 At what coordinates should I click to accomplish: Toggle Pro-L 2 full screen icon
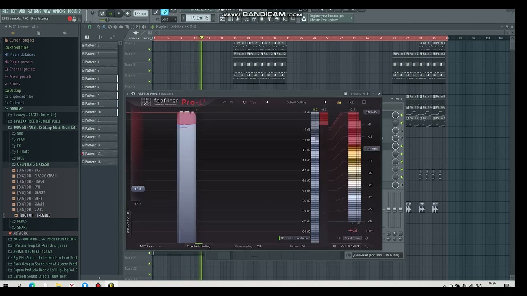(x=364, y=102)
